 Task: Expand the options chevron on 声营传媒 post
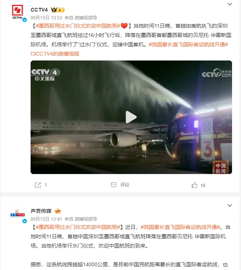point(230,205)
